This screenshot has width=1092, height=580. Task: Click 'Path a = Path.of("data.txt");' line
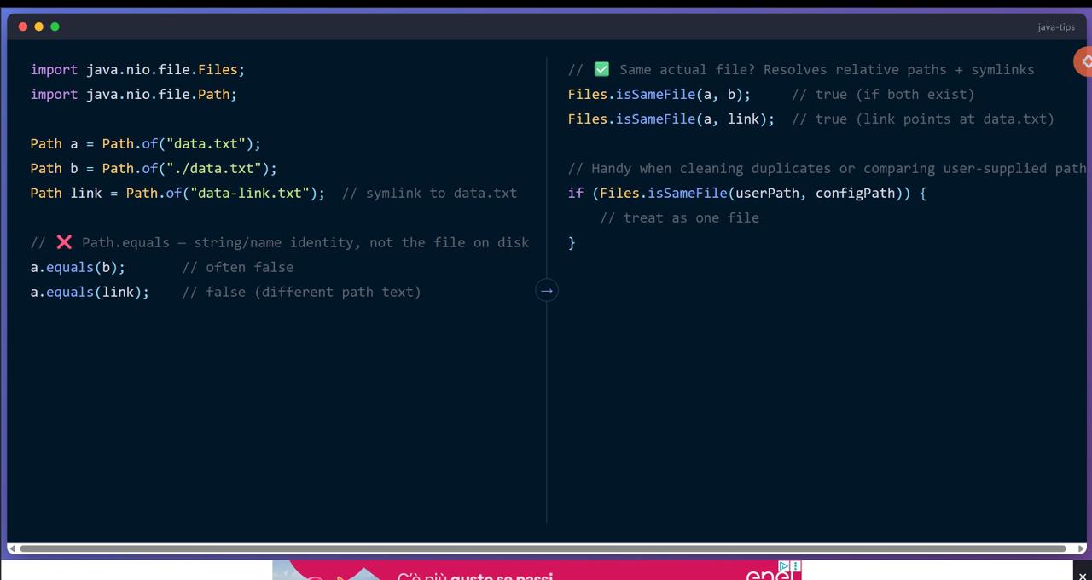coord(145,143)
